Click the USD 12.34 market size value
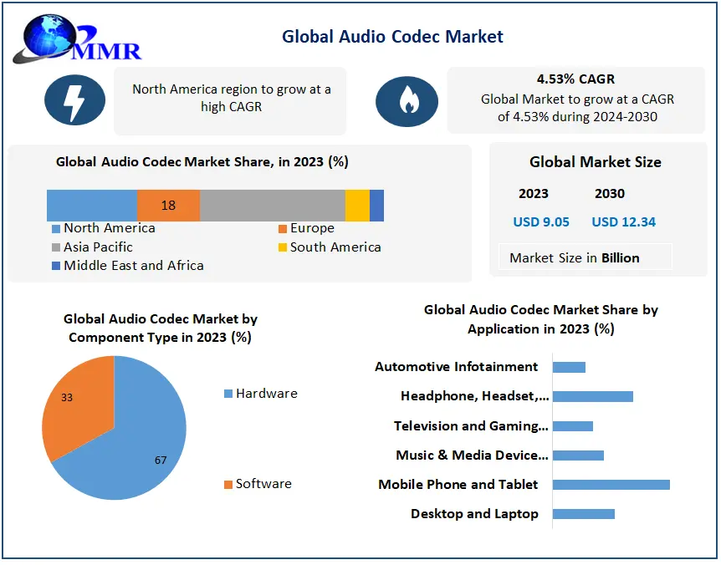The height and width of the screenshot is (565, 721). (623, 222)
